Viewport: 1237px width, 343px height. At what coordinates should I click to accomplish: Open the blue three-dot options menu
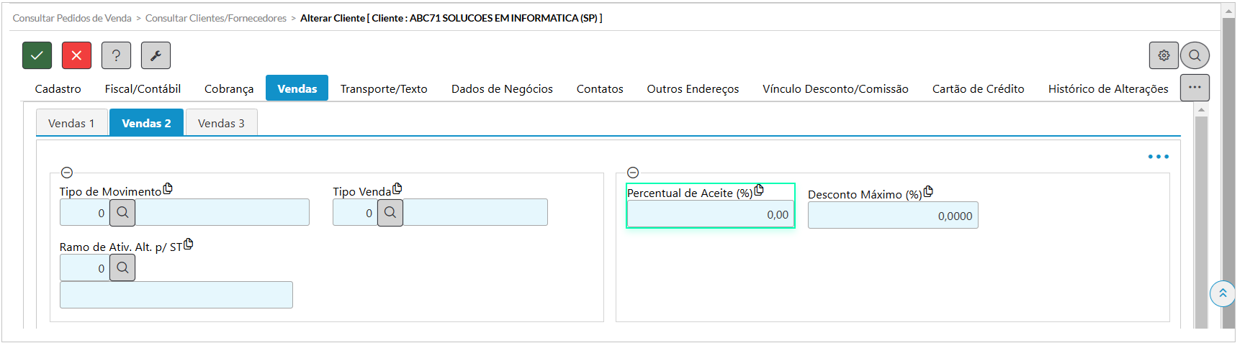tap(1158, 157)
